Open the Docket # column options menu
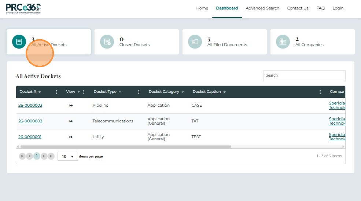 tap(56, 92)
